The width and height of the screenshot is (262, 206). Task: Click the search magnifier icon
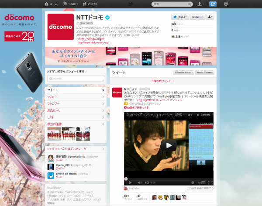(x=190, y=4)
